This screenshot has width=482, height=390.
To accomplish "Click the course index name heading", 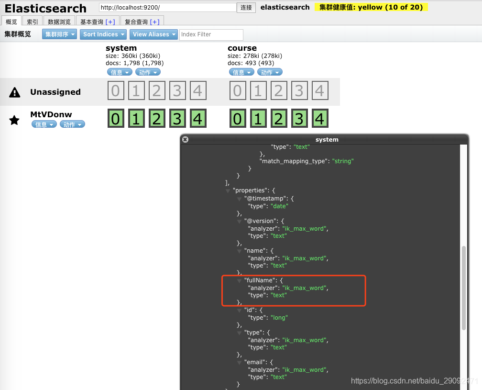I will pos(242,48).
